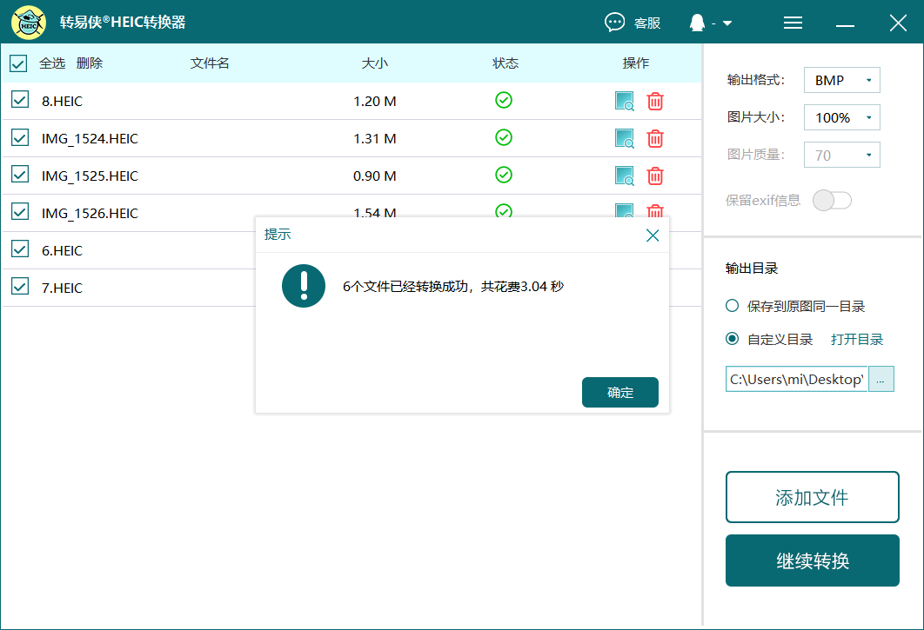Delete 8.HEIC with trash icon

655,102
